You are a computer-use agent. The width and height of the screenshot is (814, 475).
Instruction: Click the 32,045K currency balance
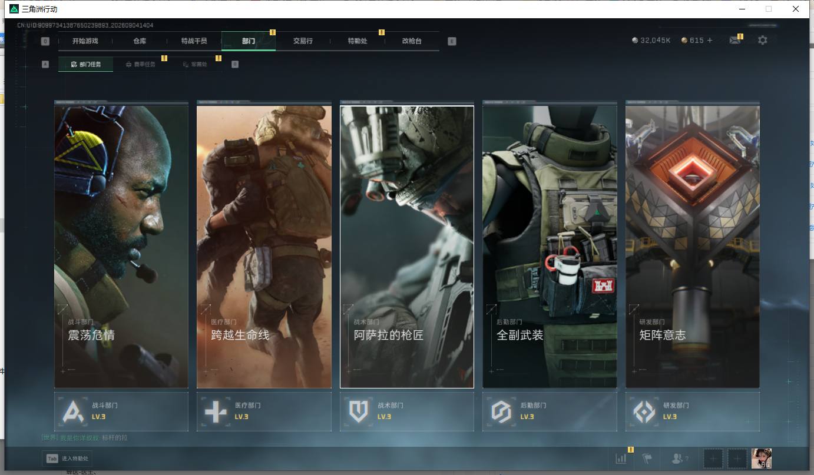click(x=656, y=41)
